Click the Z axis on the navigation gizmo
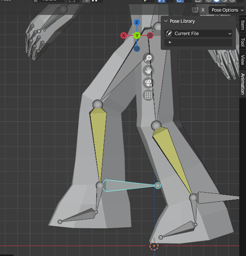This screenshot has width=246, height=256. click(x=137, y=22)
